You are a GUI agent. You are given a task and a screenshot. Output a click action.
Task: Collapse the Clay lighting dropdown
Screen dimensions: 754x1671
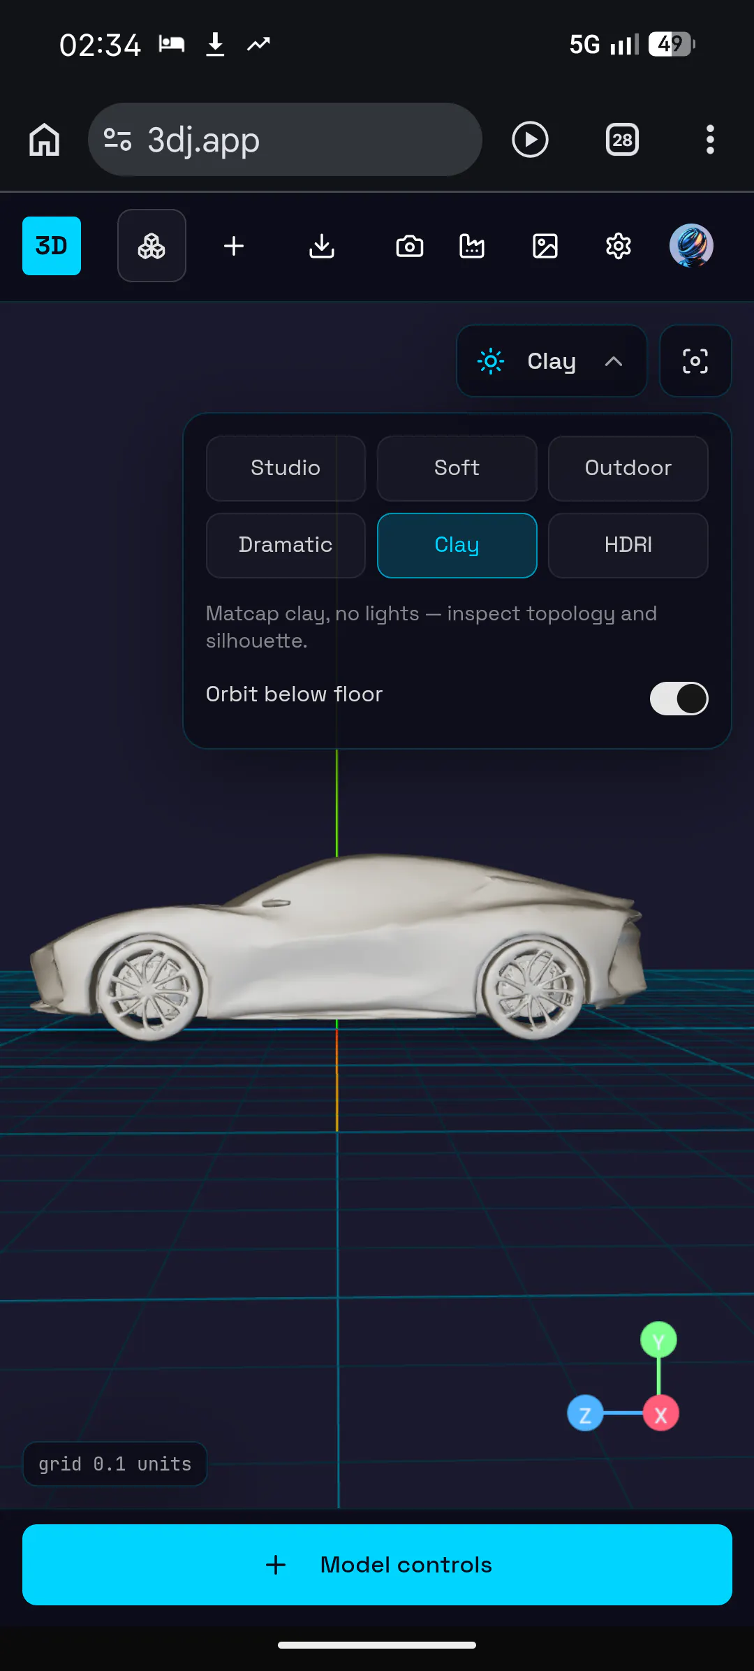point(552,361)
